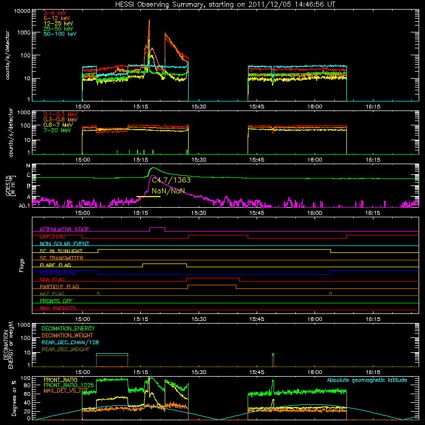Pick the "SC_TRANSMITTER" flag label
This screenshot has width=425, height=425.
click(x=62, y=258)
